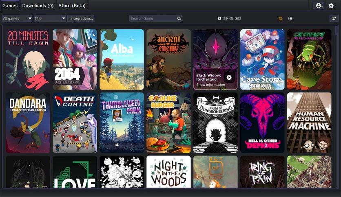Switch to the Games tab
This screenshot has height=197, width=341.
[x=10, y=6]
